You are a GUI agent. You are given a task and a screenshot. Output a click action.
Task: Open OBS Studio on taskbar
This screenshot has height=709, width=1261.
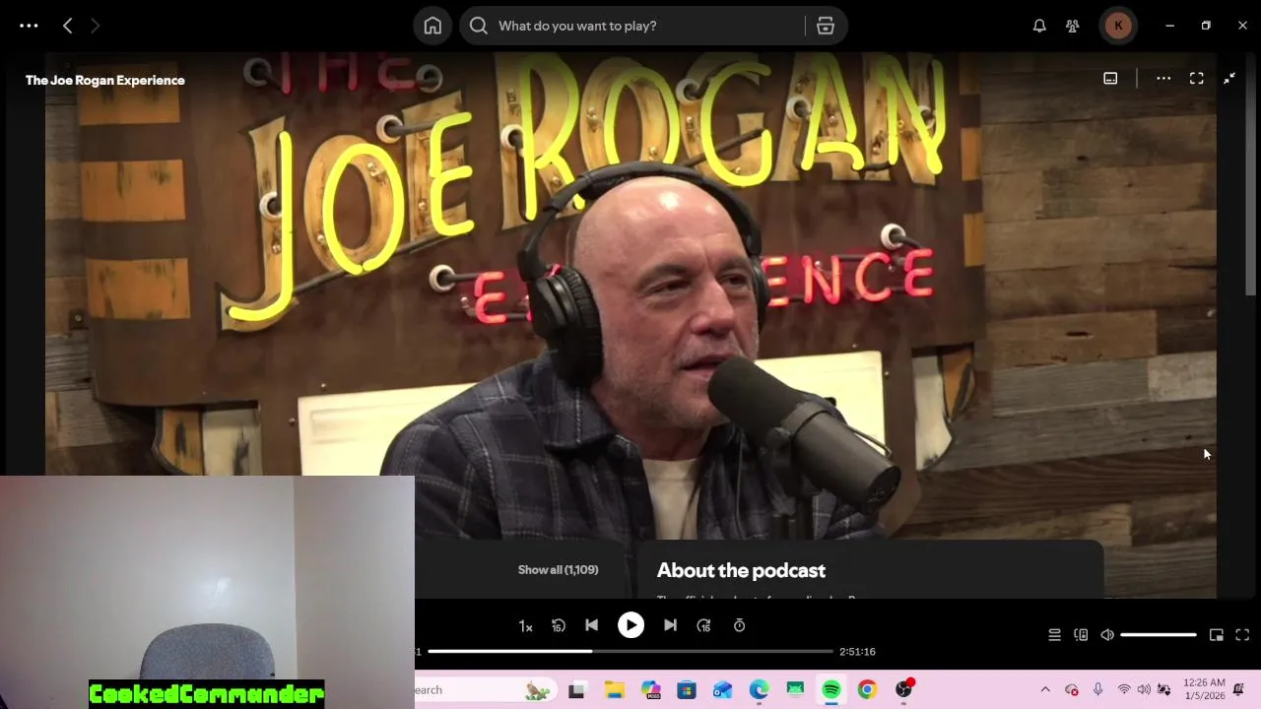pyautogui.click(x=903, y=690)
